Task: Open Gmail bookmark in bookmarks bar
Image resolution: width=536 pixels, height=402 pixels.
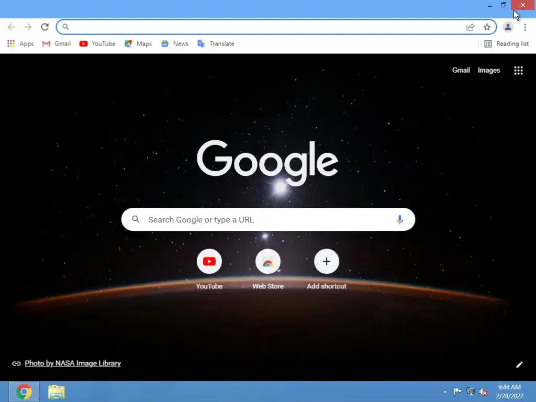Action: 57,44
